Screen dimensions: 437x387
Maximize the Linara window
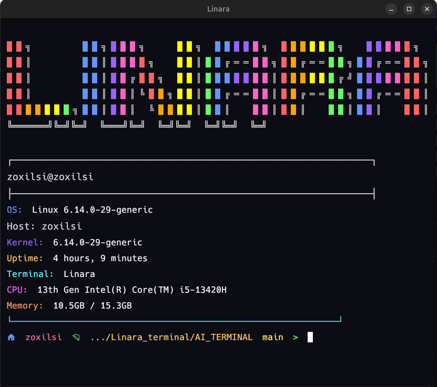click(409, 9)
